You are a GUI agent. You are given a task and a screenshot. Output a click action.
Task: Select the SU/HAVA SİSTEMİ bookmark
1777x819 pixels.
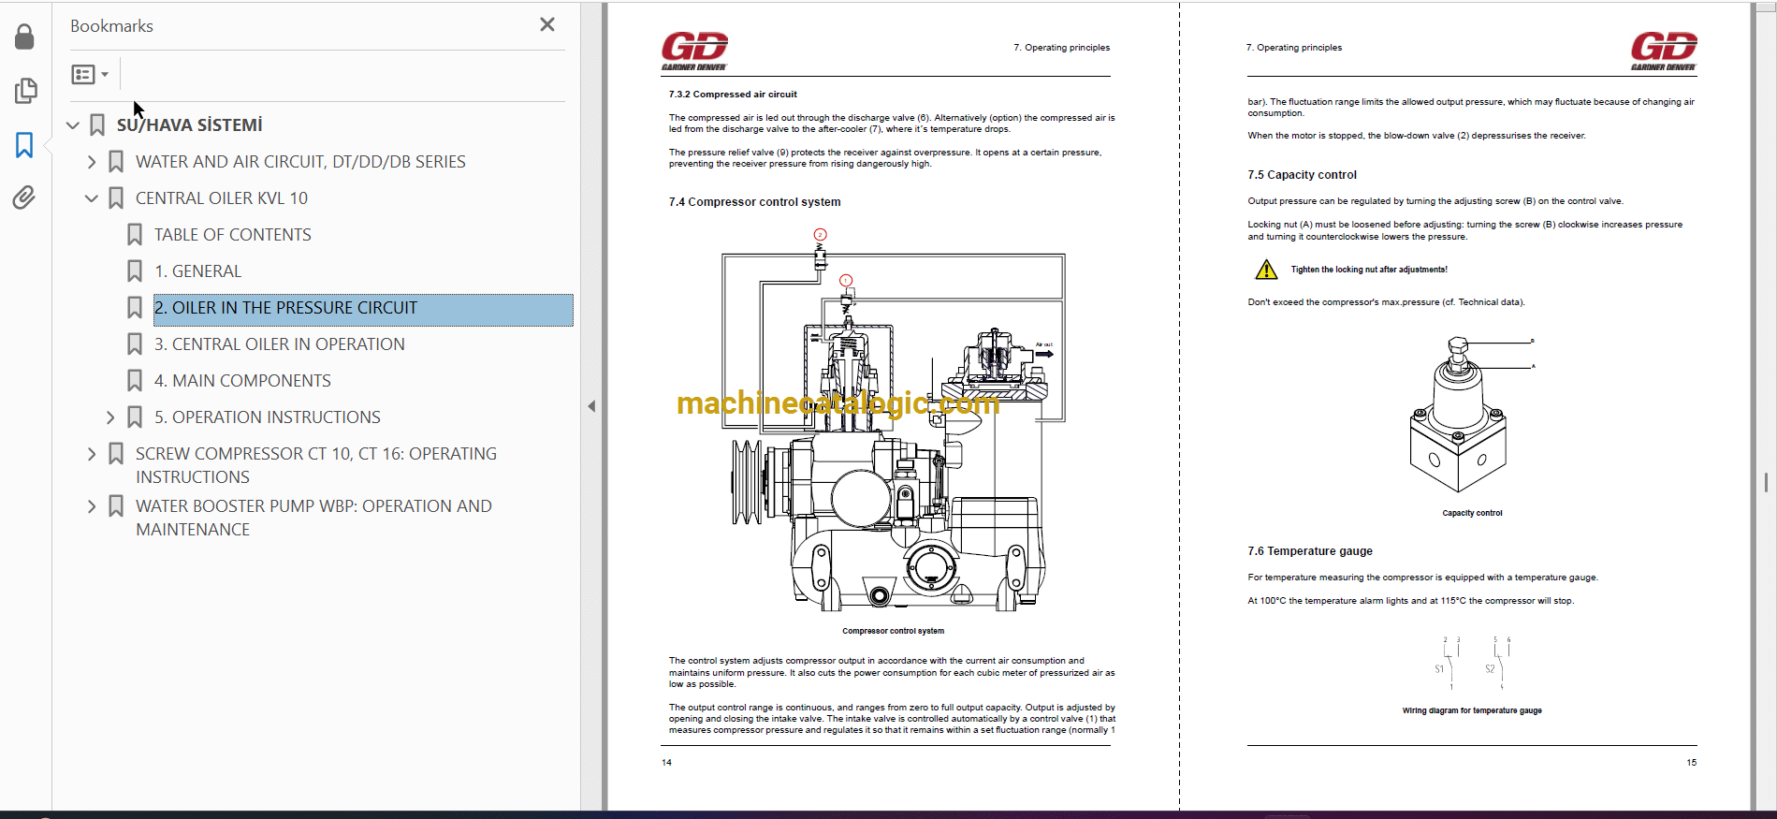[189, 125]
